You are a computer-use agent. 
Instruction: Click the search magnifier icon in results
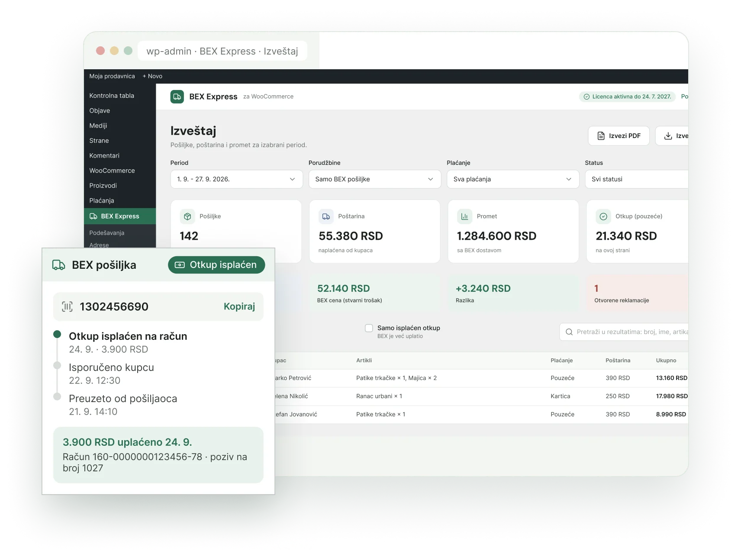(569, 332)
